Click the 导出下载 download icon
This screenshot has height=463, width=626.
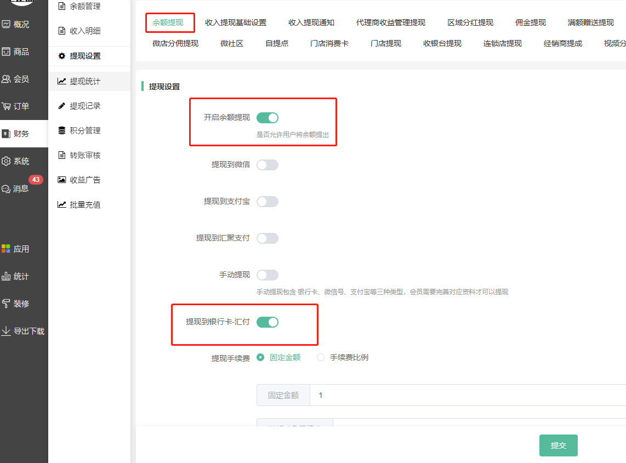[6, 331]
